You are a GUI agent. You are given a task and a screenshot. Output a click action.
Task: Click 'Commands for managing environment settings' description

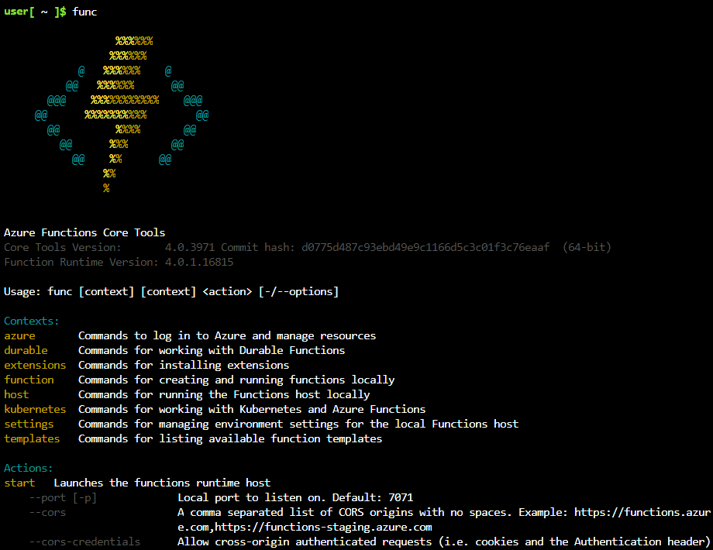[x=298, y=424]
